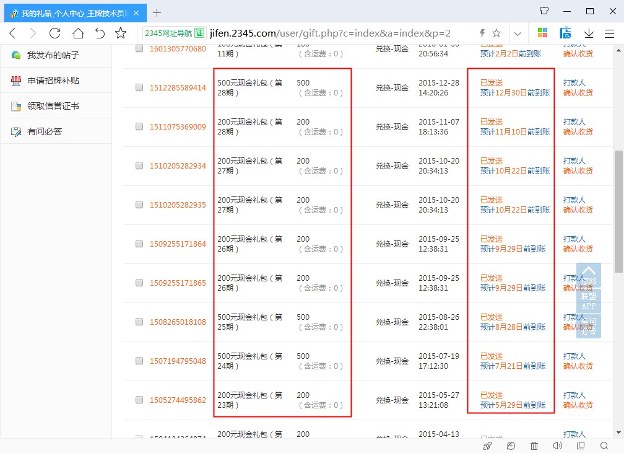The height and width of the screenshot is (453, 624).
Task: Open the skin shirt menu in title bar
Action: (x=544, y=11)
